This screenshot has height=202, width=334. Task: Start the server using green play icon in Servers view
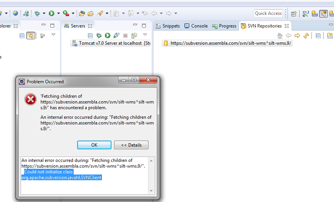coord(108,36)
